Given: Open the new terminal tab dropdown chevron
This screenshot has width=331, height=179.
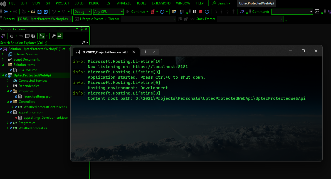Looking at the screenshot, I should (x=154, y=52).
